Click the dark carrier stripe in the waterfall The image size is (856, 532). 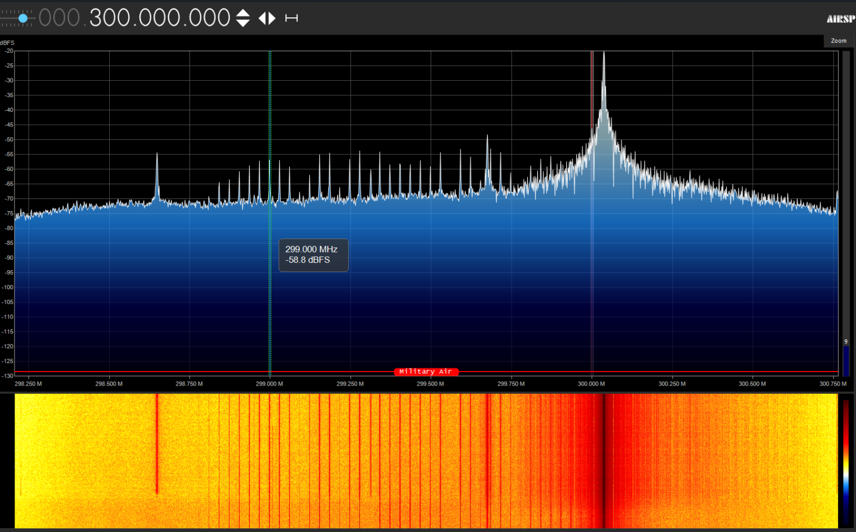[x=604, y=460]
